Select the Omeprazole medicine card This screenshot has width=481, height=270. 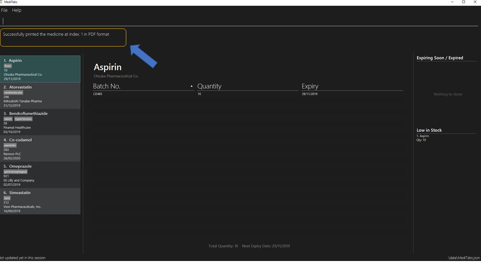[x=40, y=175]
